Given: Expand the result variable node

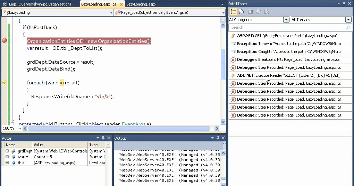Looking at the screenshot, I should (x=7, y=157).
